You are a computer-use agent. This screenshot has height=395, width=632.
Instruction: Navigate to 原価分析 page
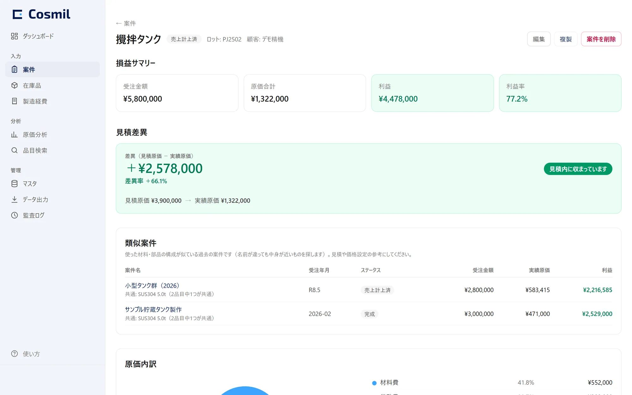(52, 135)
